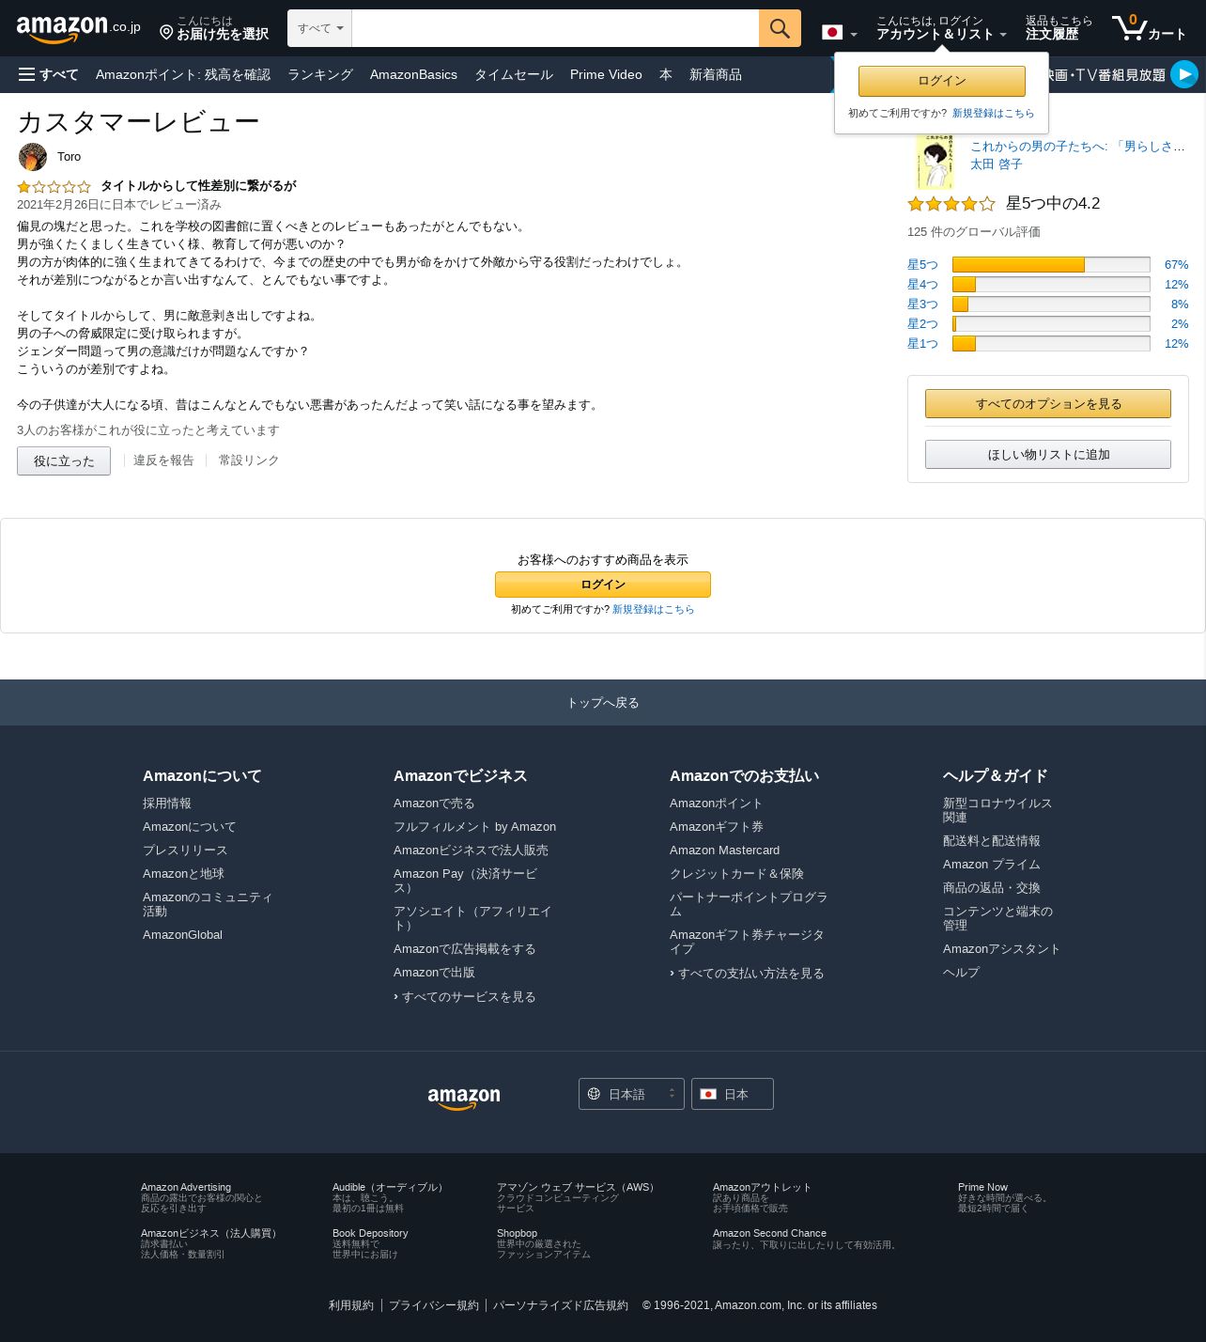
Task: Open the 日本 country selector in footer
Action: 733,1094
